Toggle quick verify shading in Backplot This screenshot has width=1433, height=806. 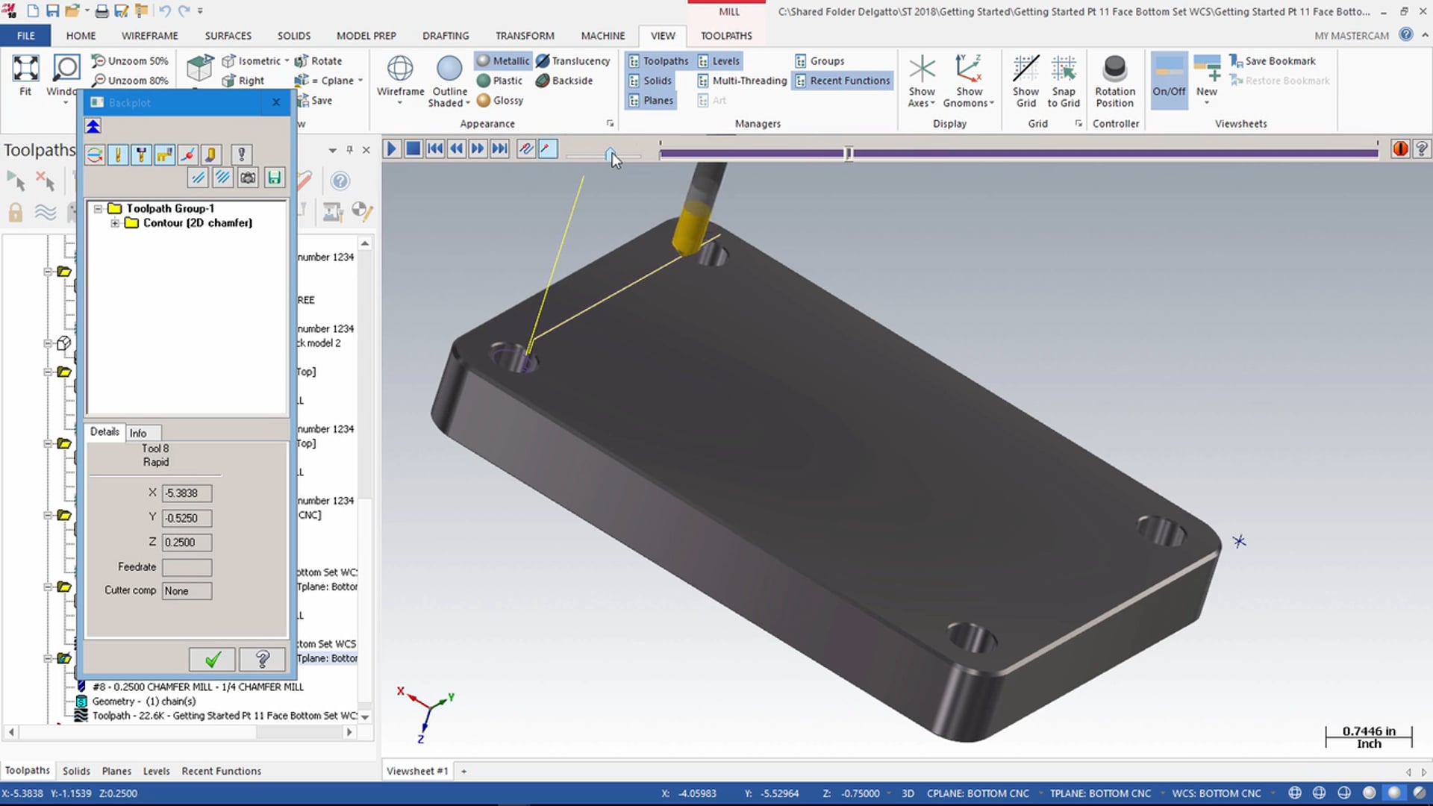click(x=210, y=154)
